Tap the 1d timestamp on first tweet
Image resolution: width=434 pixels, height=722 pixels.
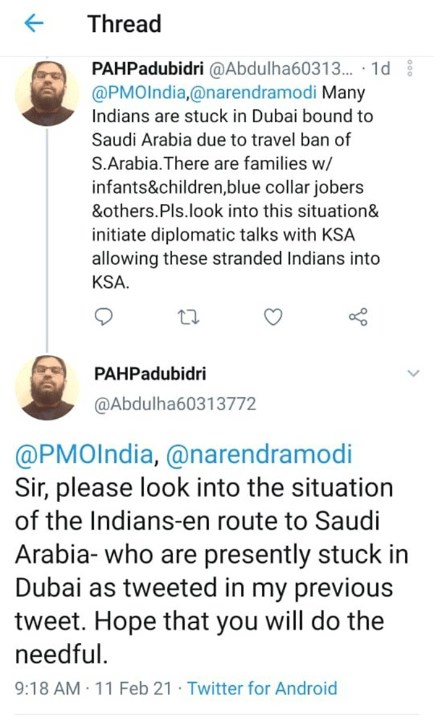(380, 69)
